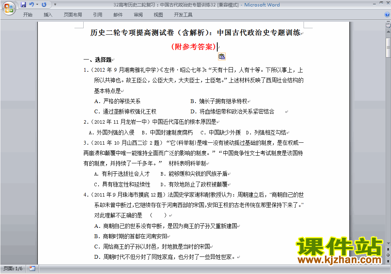Open the 审阅 tab
The width and height of the screenshot is (391, 274).
[138, 15]
